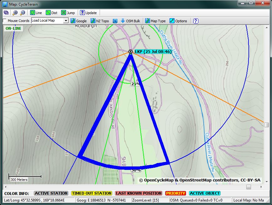Image resolution: width=272 pixels, height=205 pixels.
Task: Switch to Google map source
Action: (79, 21)
